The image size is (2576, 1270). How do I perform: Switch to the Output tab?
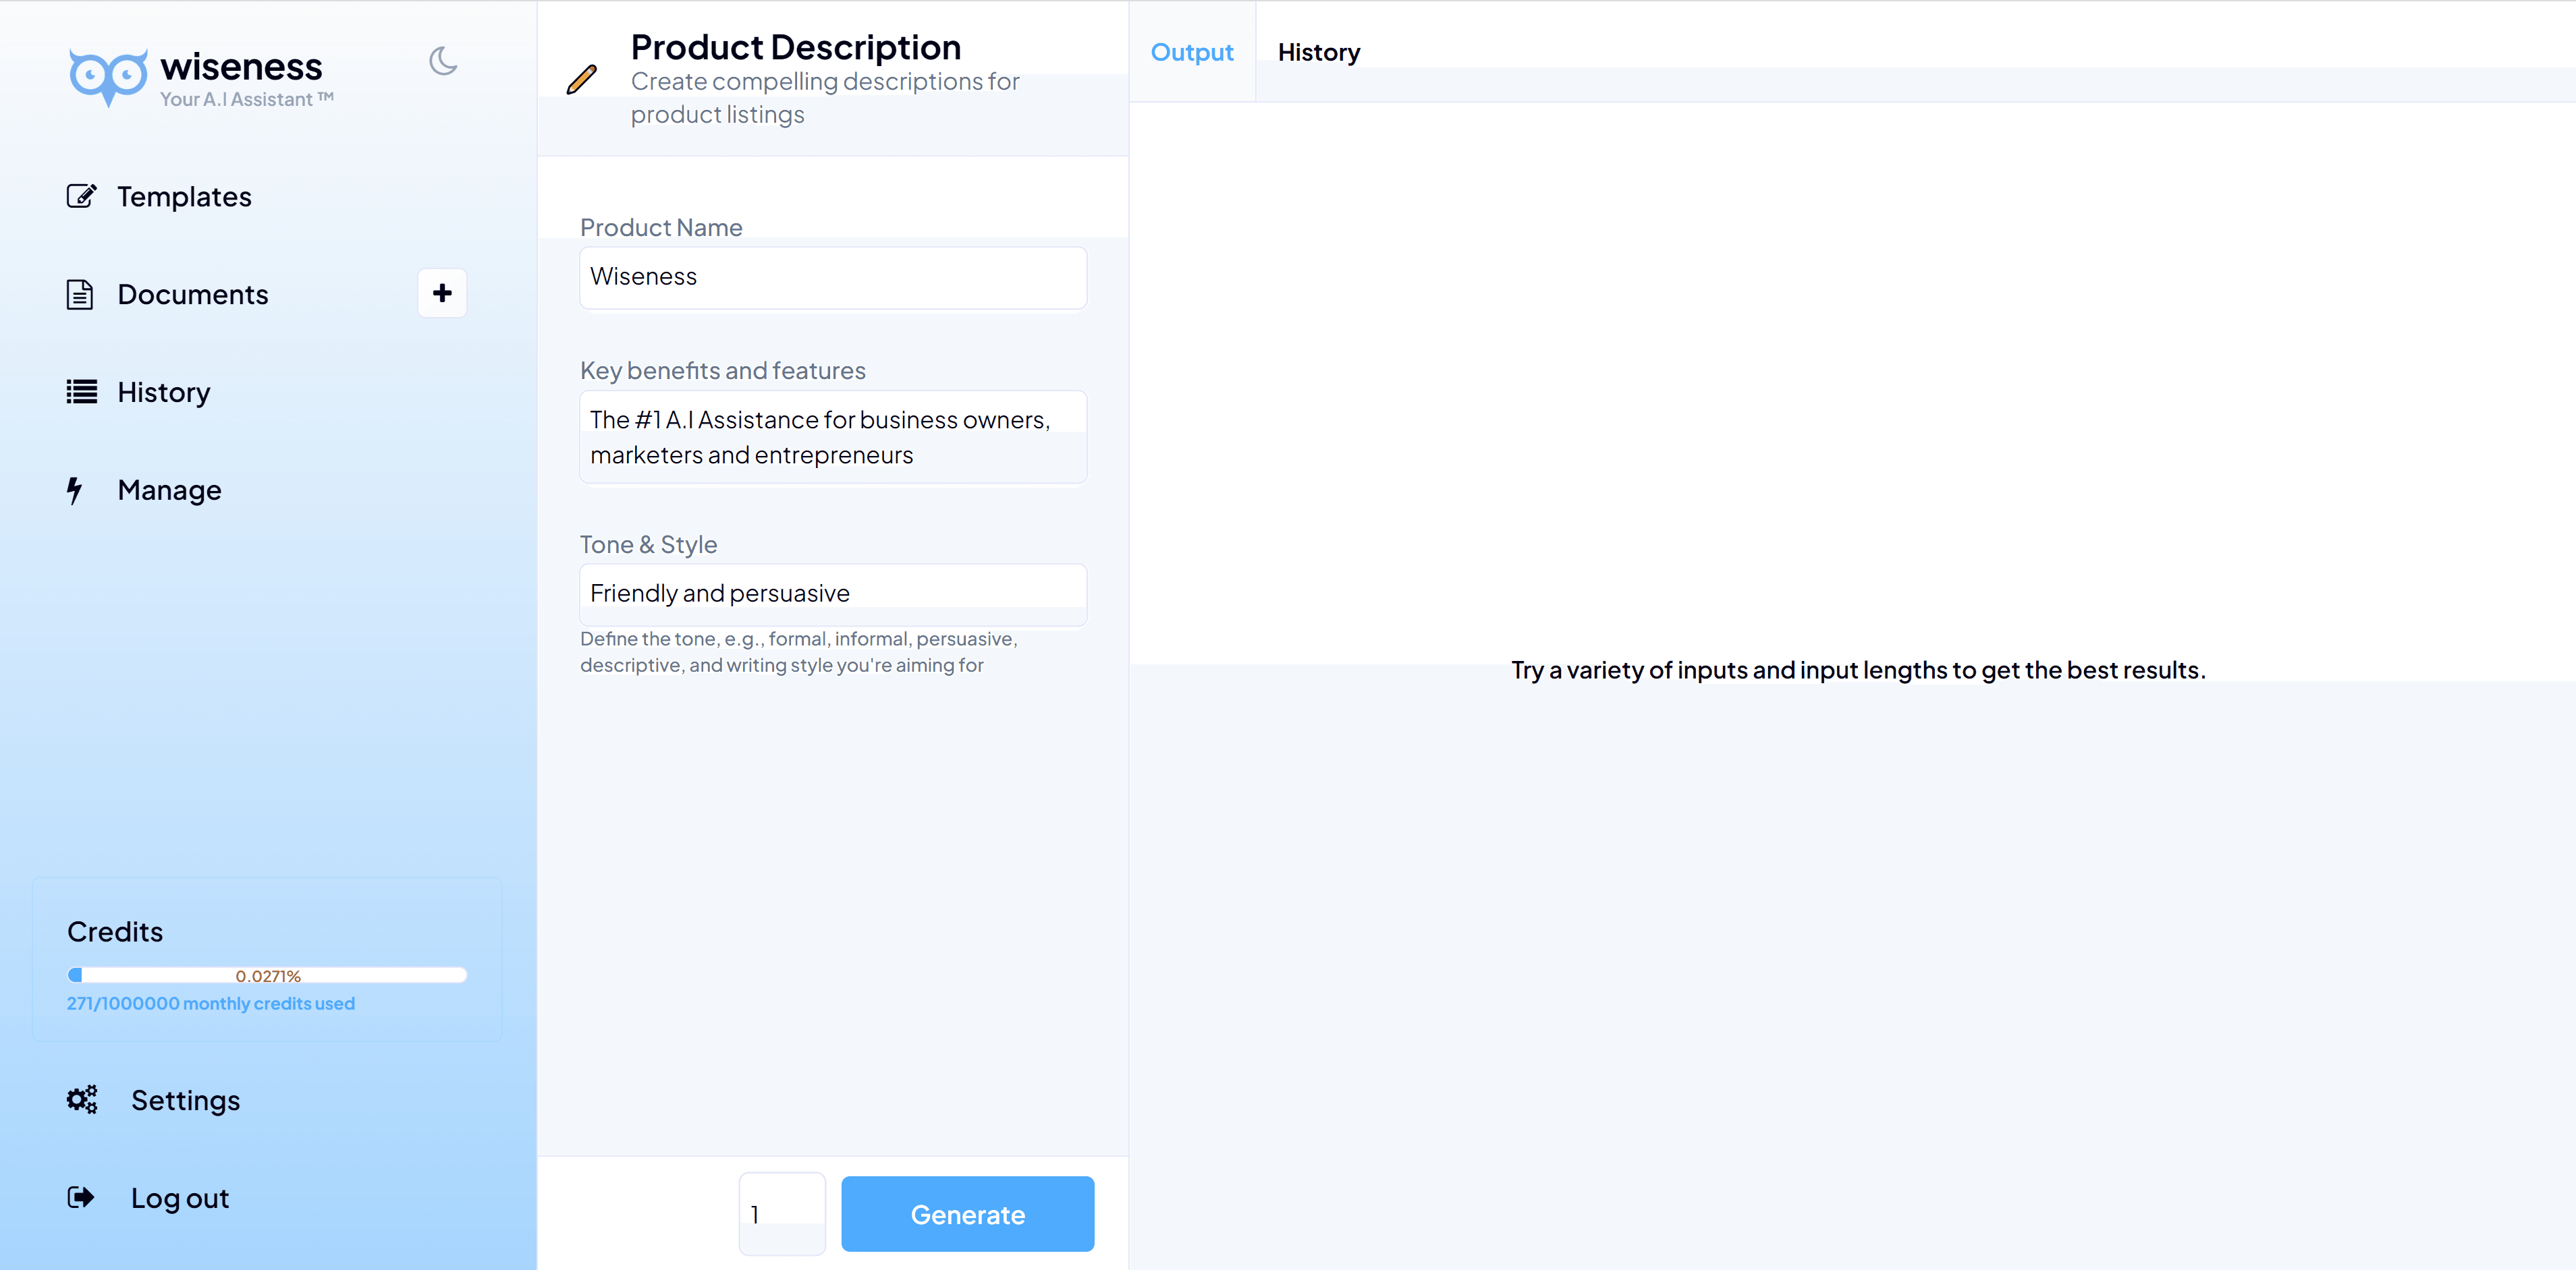tap(1191, 52)
